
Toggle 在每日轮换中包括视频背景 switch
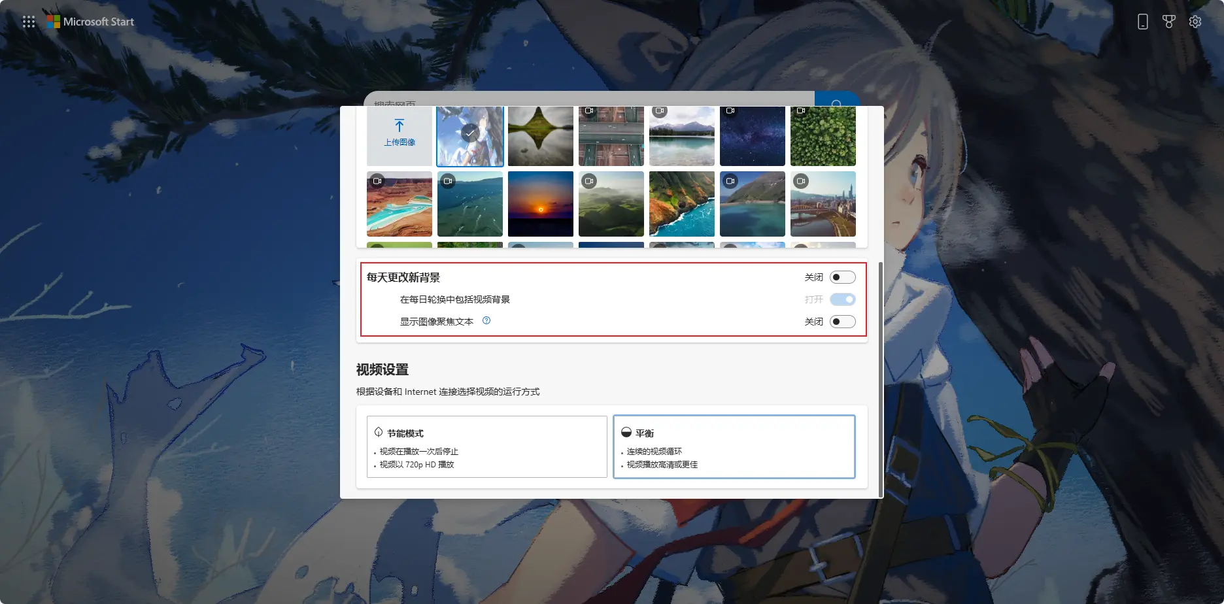tap(842, 299)
